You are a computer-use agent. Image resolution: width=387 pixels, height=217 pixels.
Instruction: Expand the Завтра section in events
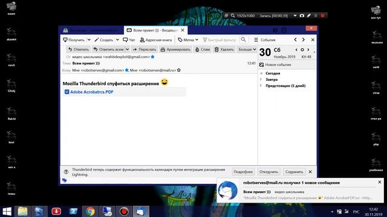(261, 79)
